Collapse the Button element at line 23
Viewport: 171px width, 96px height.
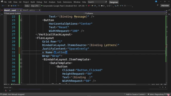click(21, 20)
